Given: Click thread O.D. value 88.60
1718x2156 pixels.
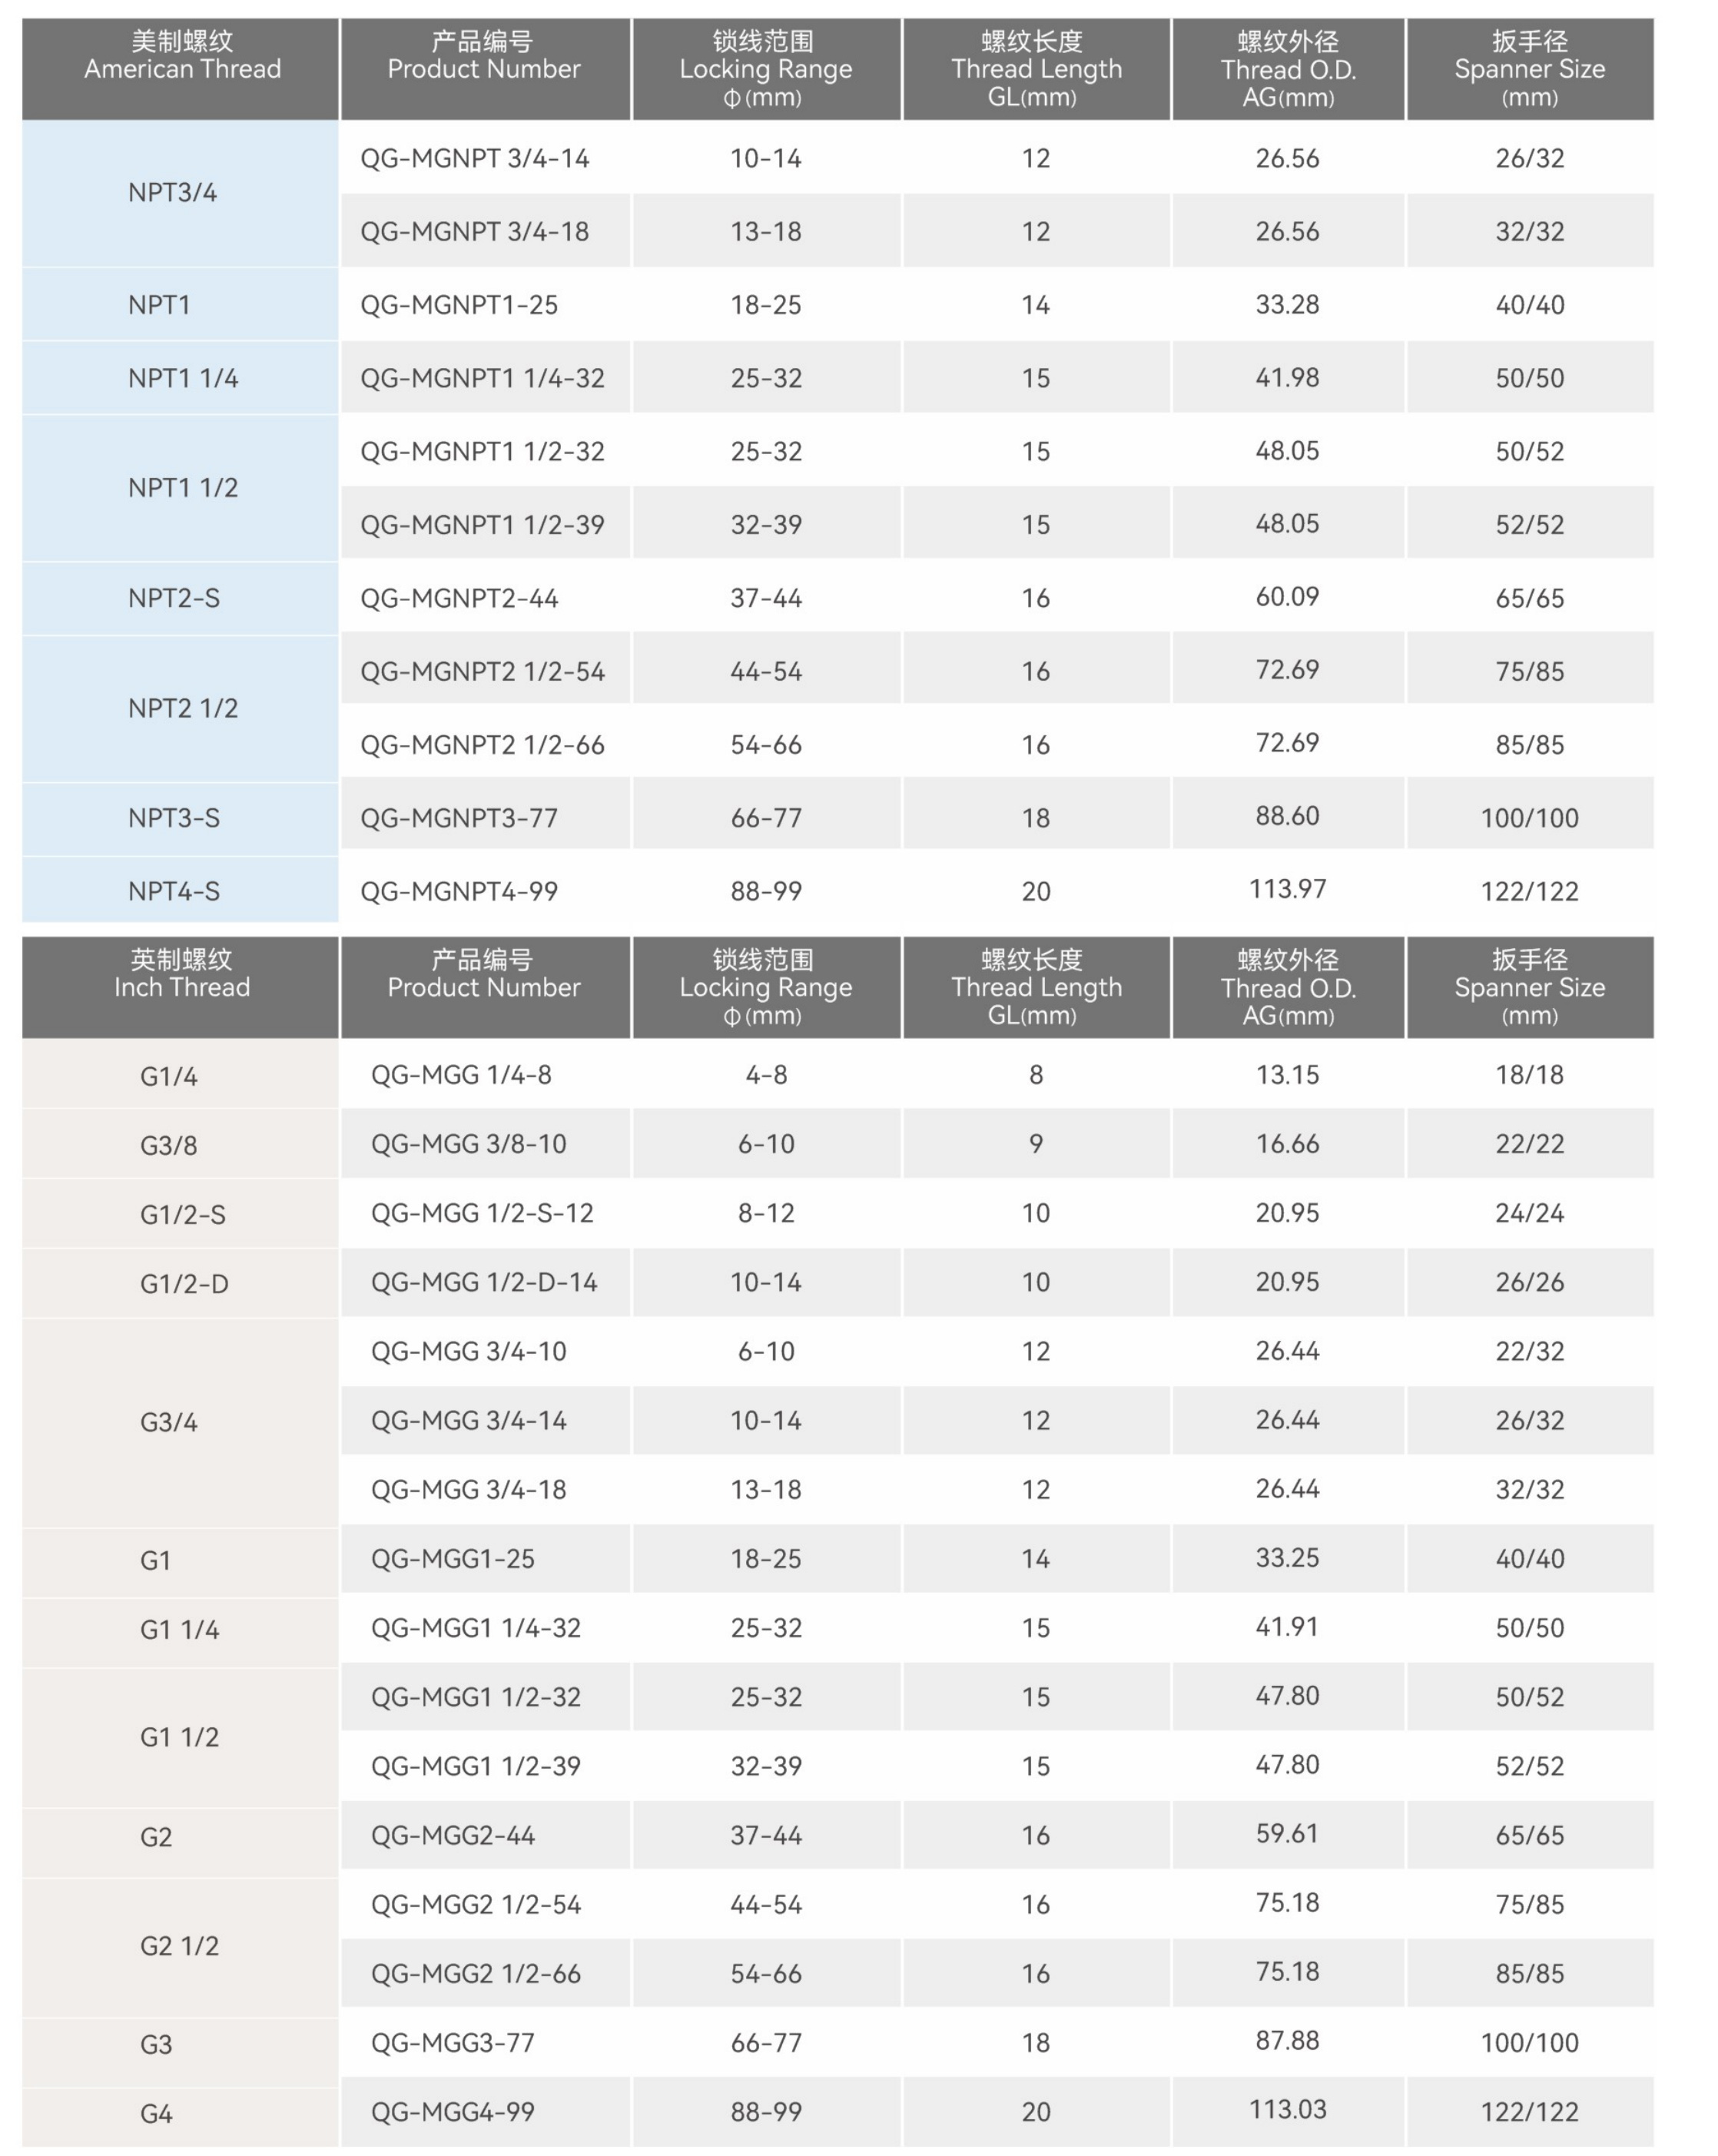Looking at the screenshot, I should [1287, 816].
